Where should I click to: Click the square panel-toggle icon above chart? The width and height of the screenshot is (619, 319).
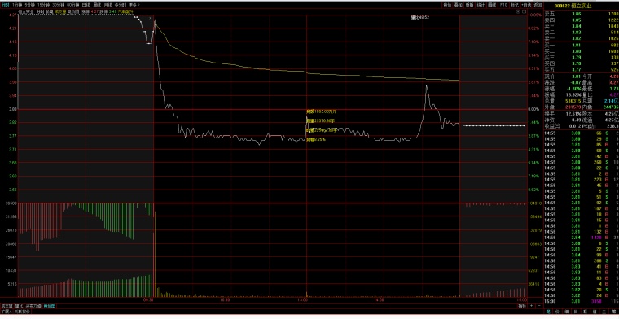click(x=525, y=12)
